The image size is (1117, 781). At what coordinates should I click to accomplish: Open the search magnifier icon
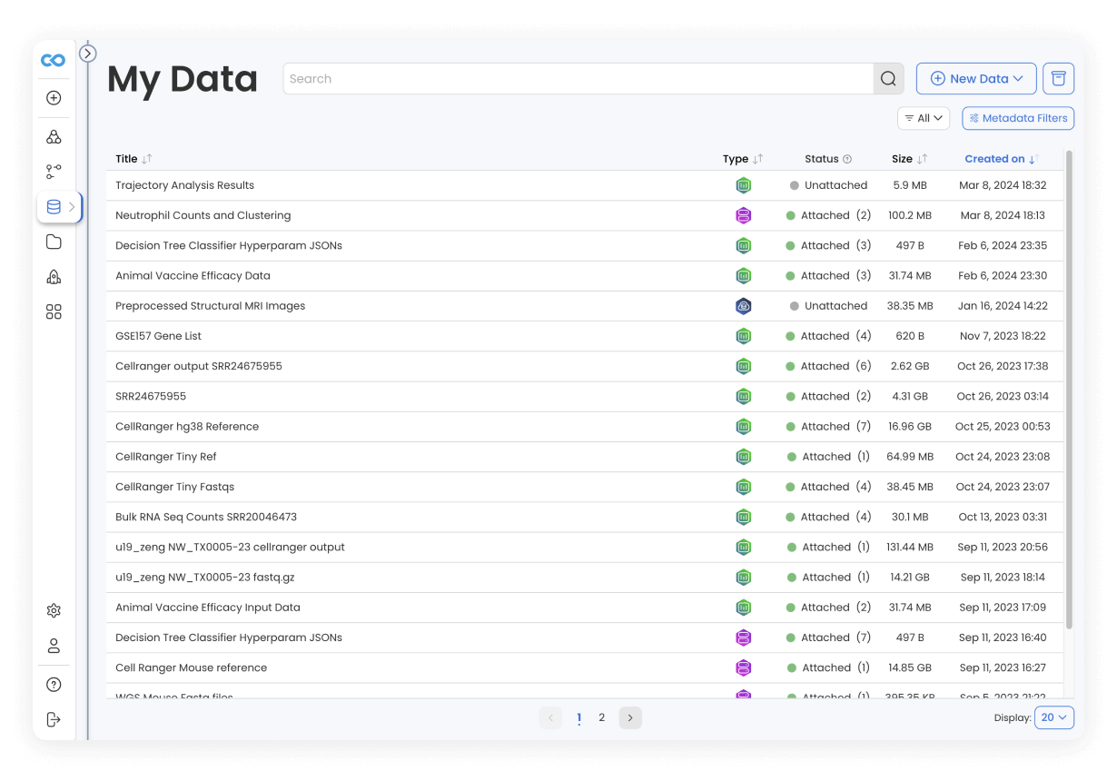coord(887,78)
